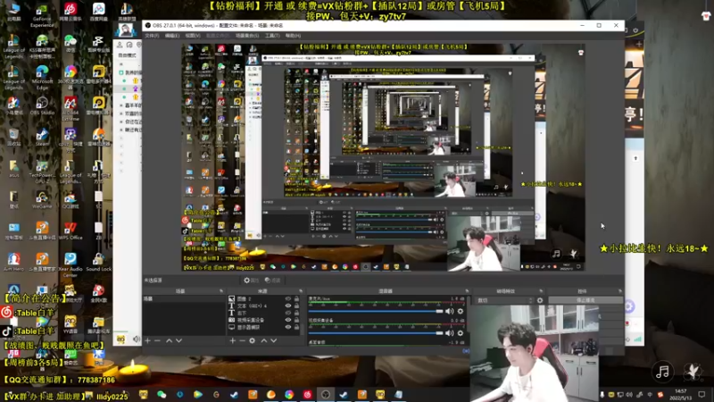Remove selected scene with minus icon
This screenshot has height=402, width=714.
[157, 340]
